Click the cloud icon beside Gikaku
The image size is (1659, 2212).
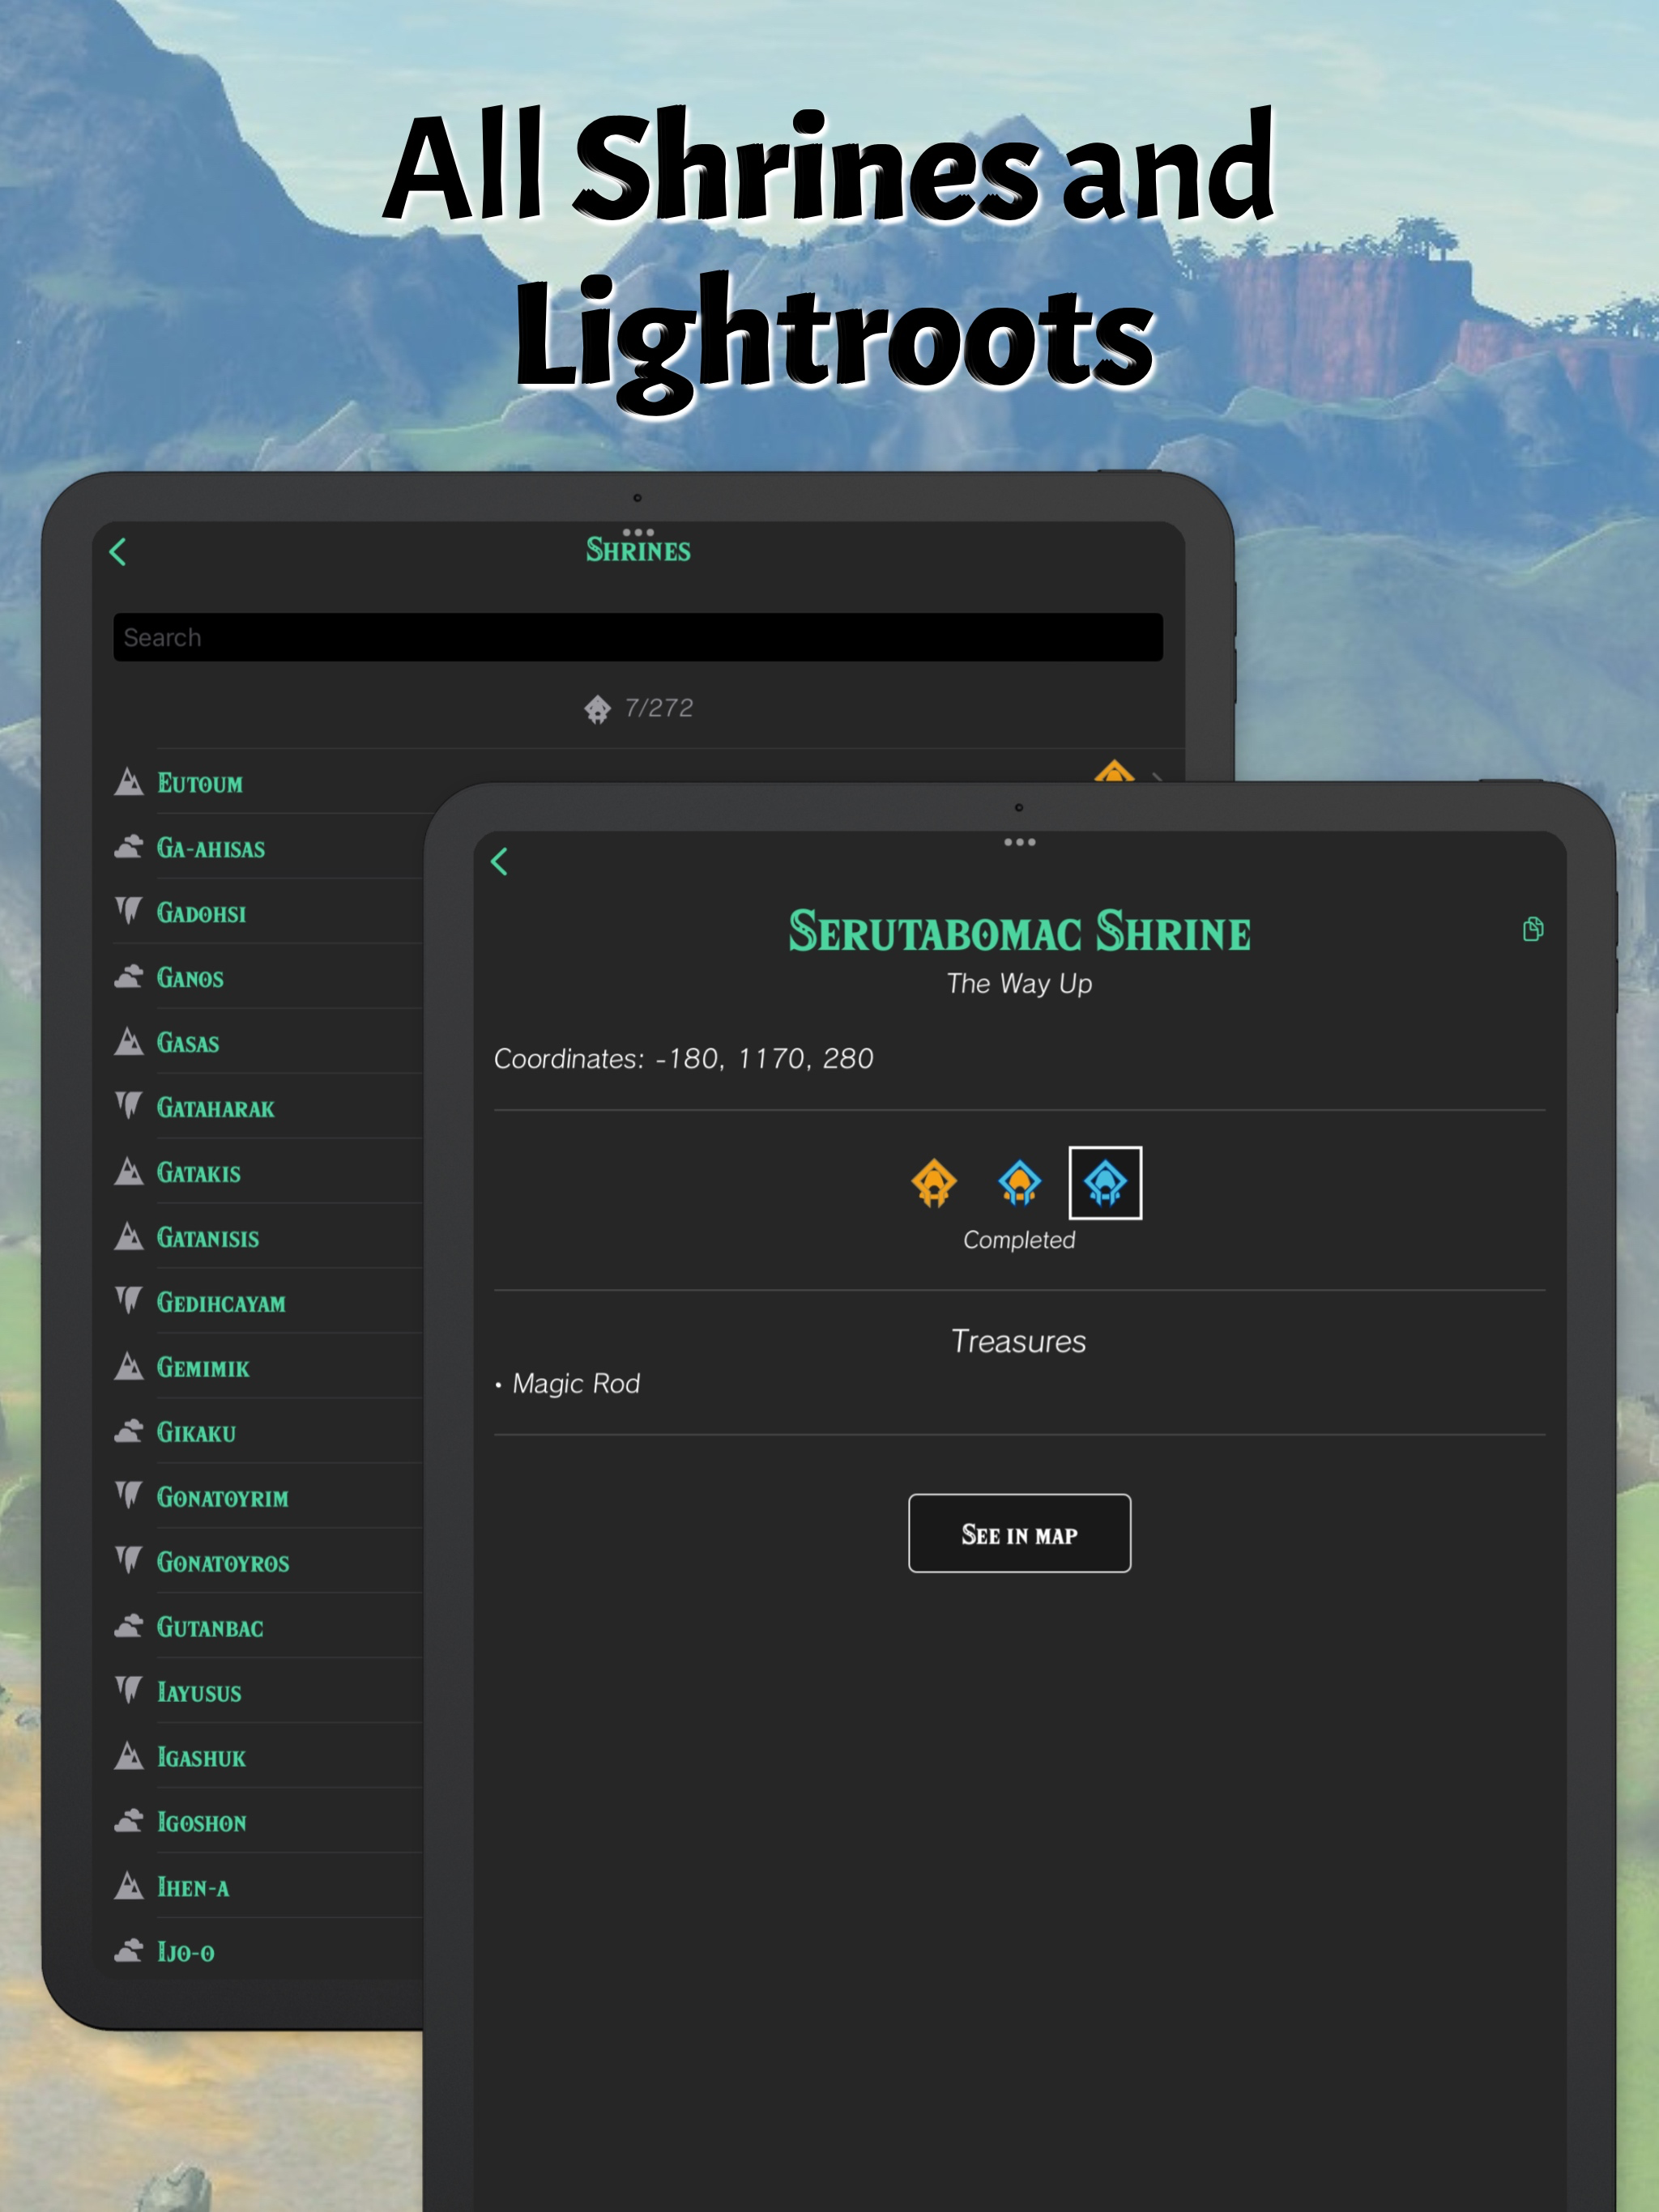coord(128,1432)
